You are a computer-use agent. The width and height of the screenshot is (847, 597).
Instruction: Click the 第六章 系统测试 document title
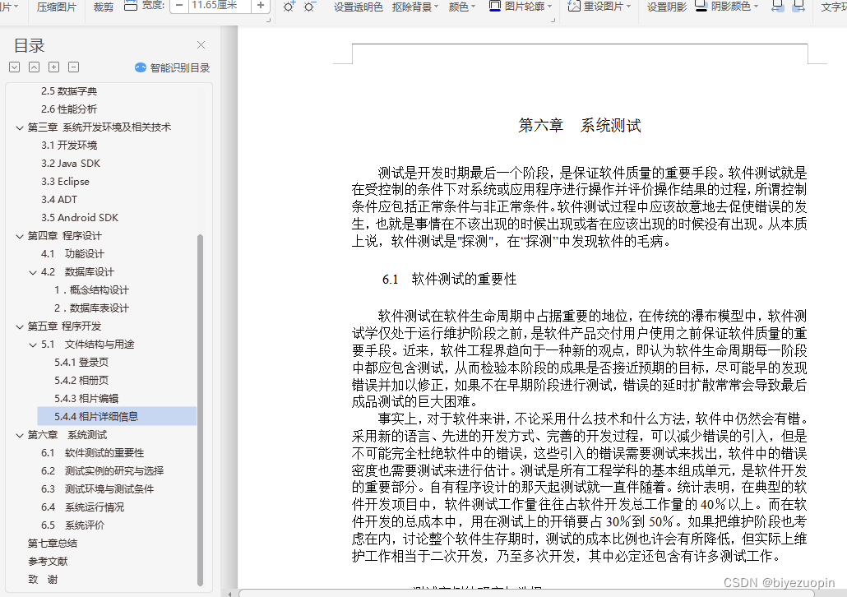click(x=580, y=125)
